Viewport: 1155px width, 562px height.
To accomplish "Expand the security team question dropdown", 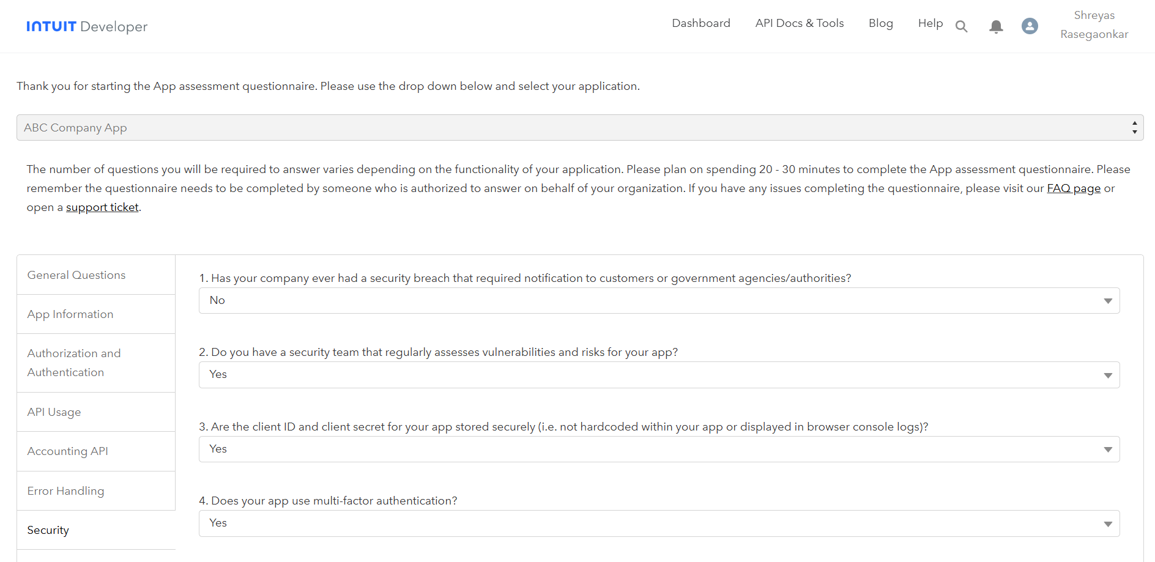I will (x=659, y=375).
